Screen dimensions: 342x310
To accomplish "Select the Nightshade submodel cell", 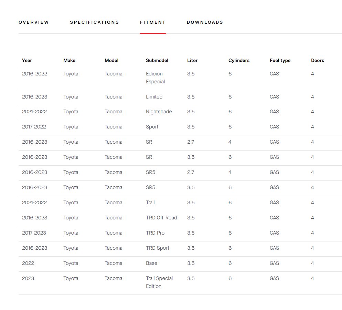I will (159, 112).
